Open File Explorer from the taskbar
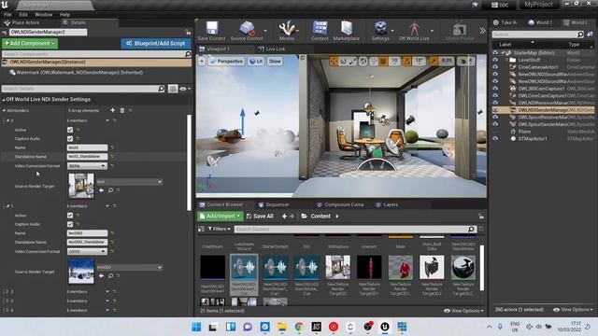The image size is (598, 336). tap(282, 327)
